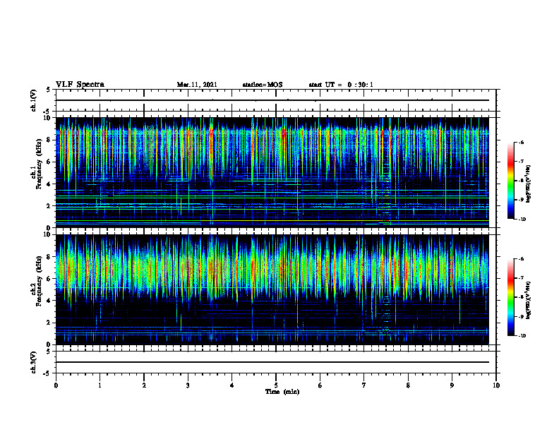Click the ch.2 spectrogram color scale bar

point(511,297)
